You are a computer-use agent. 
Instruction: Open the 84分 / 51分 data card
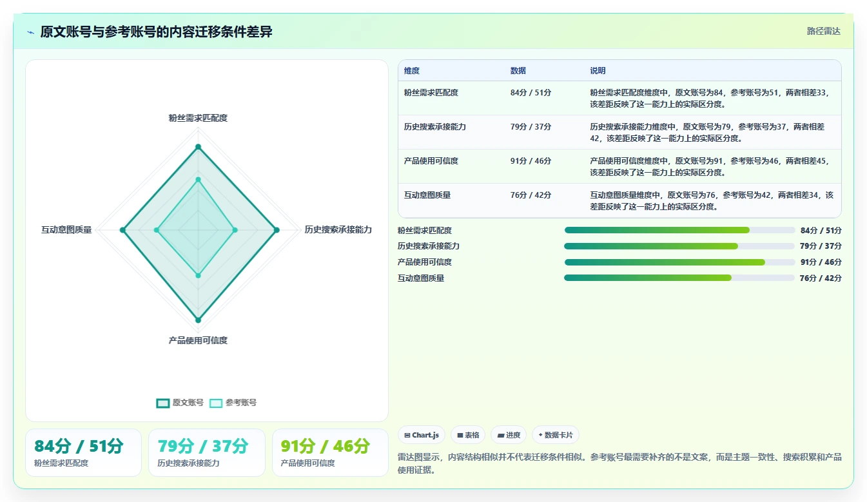[83, 452]
